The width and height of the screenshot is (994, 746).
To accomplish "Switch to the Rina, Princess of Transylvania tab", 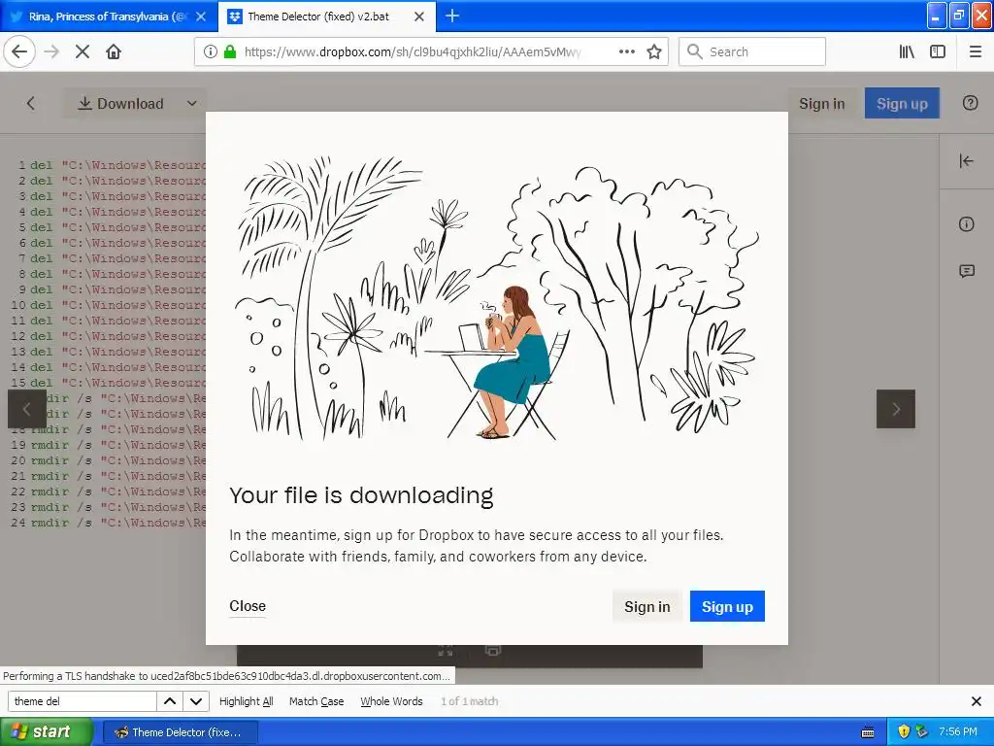I will click(109, 17).
